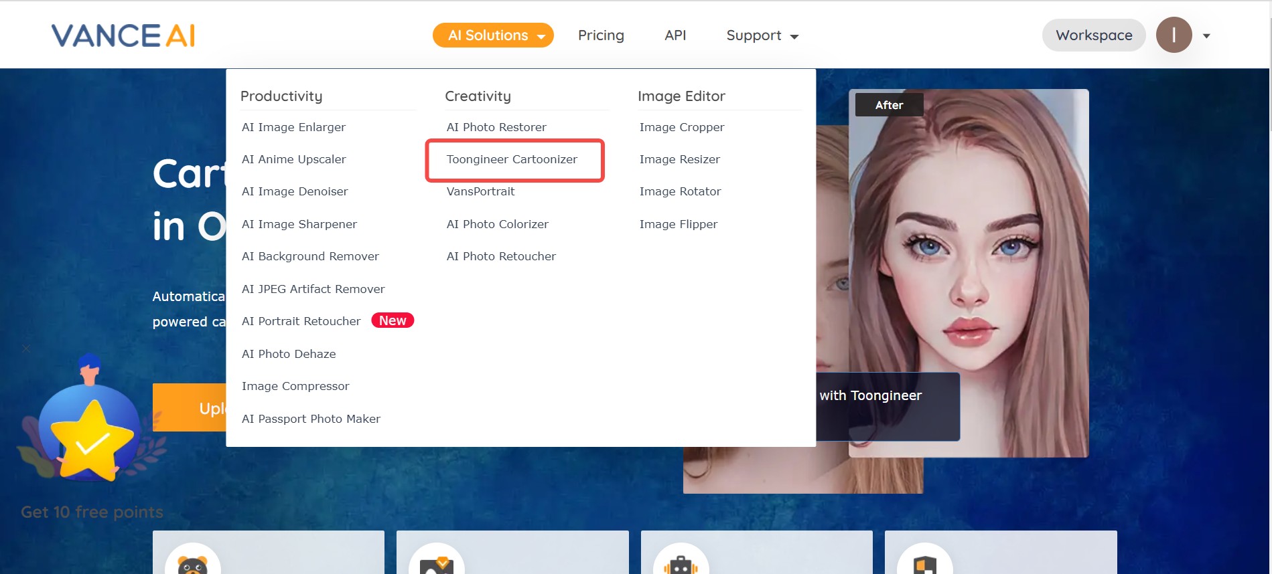Select AI Image Enlarger

[x=293, y=127]
